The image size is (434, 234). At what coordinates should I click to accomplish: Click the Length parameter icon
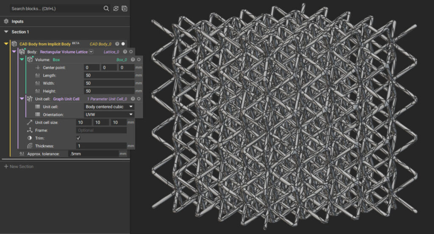38,75
